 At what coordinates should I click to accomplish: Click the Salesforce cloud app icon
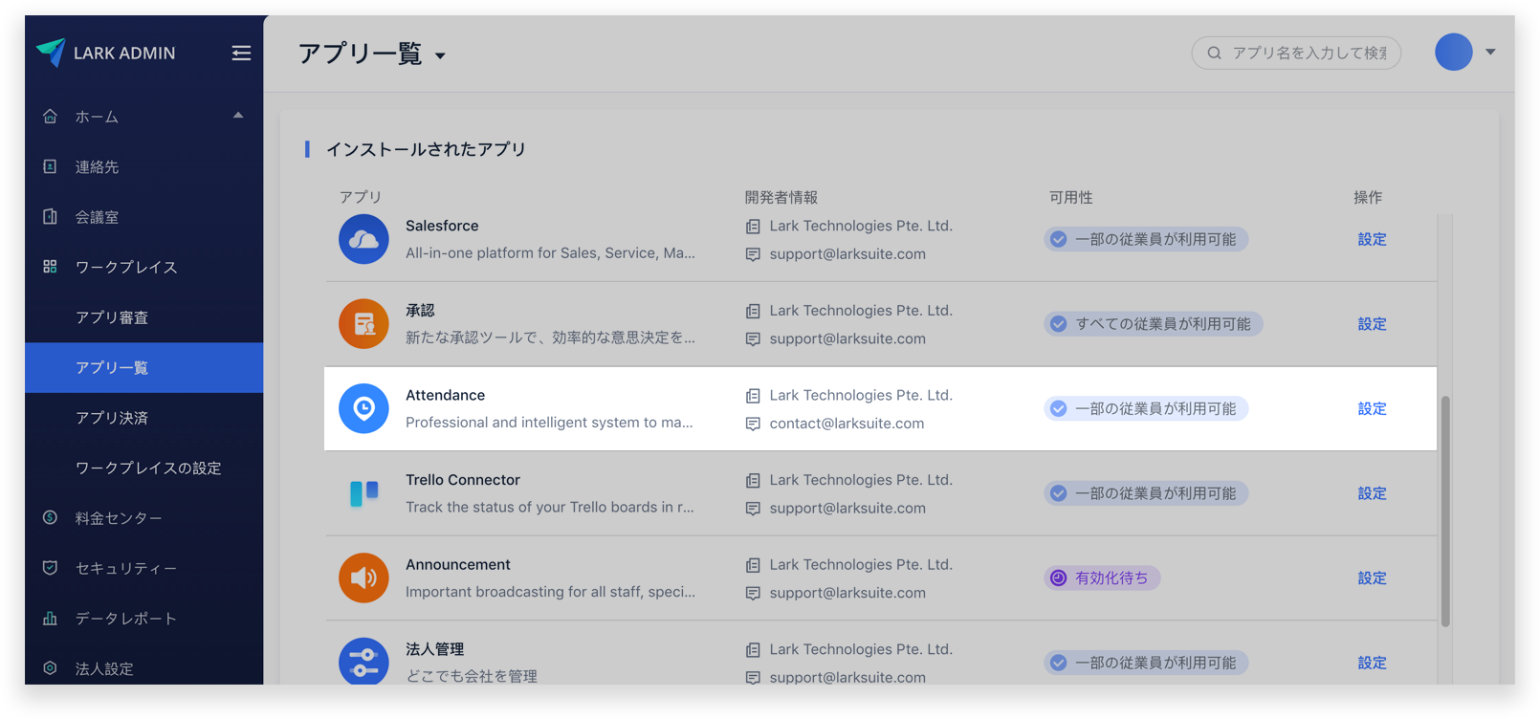point(363,239)
